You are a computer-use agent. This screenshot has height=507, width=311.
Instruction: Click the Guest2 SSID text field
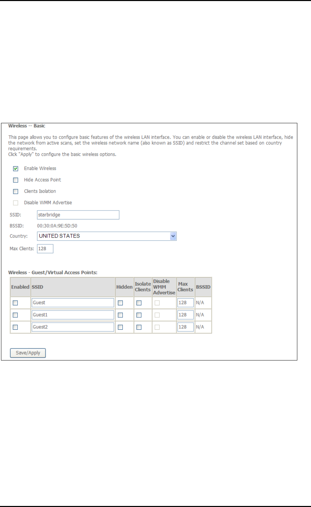point(73,327)
